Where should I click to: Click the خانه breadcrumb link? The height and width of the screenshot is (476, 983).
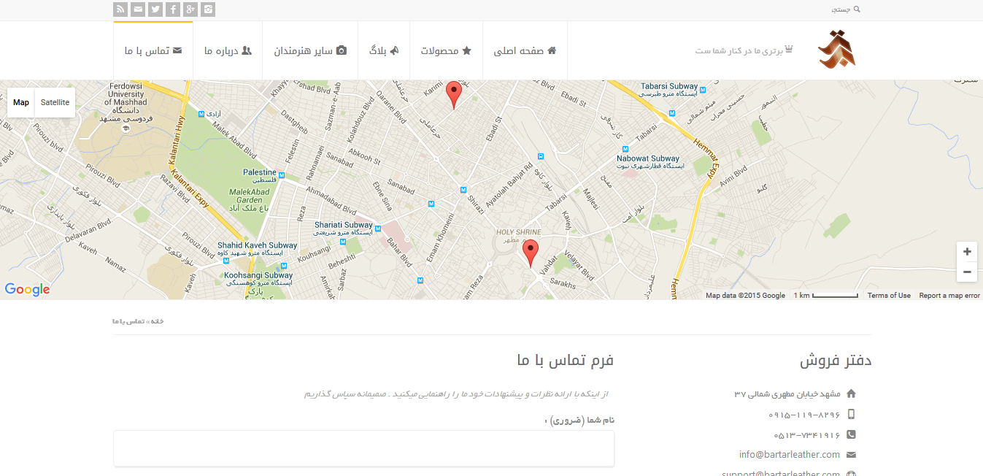157,321
